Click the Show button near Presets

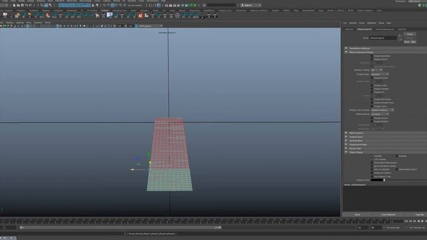pos(407,42)
